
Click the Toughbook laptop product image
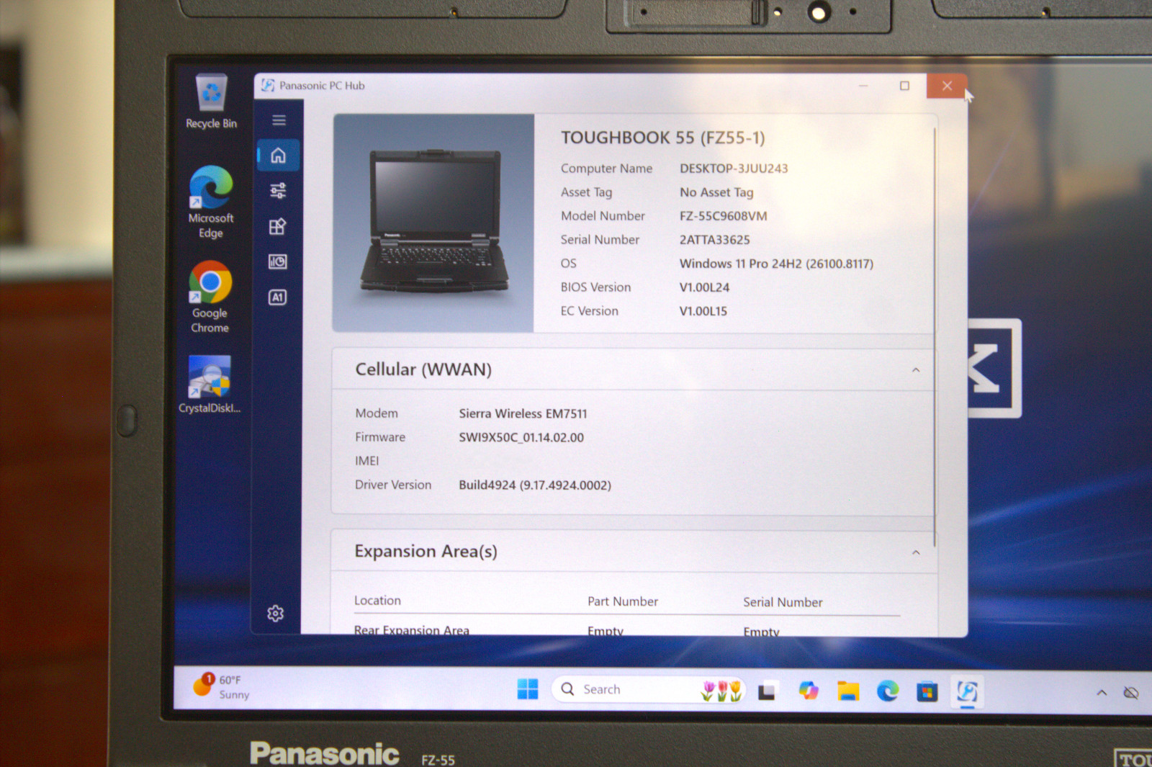coord(433,223)
